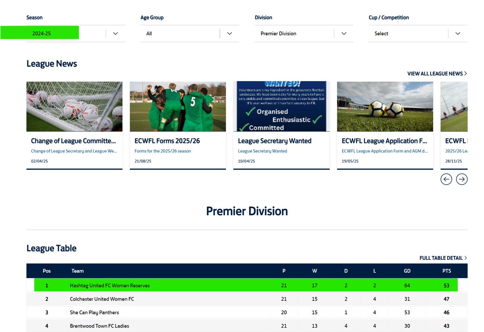Click the PTS column header

[x=446, y=271]
